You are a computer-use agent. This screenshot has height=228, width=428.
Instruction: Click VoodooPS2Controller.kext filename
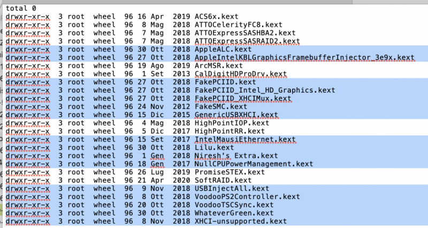(x=247, y=197)
